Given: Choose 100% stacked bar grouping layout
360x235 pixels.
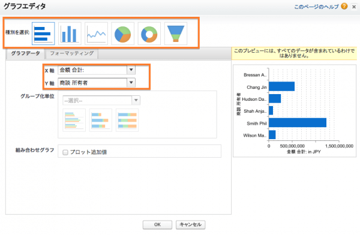Looking at the screenshot, I should (x=127, y=120).
